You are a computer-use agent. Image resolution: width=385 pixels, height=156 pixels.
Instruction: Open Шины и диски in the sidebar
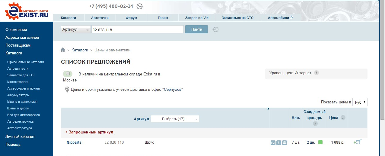coord(18,108)
